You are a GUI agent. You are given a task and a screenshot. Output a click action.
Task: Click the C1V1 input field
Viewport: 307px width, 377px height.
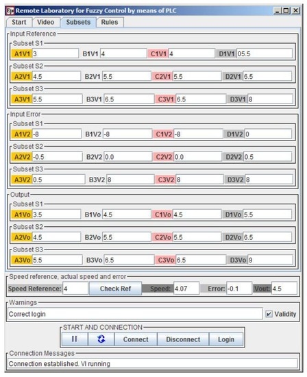coord(192,53)
